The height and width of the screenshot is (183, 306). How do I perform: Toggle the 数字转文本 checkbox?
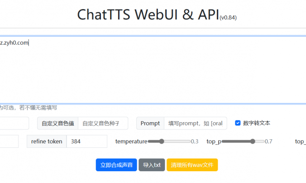pos(238,123)
